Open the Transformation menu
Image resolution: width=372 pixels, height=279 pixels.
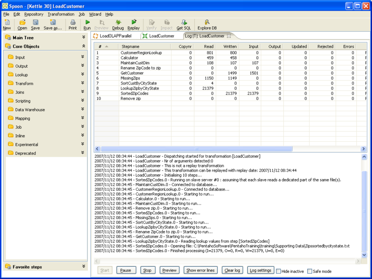coord(61,14)
